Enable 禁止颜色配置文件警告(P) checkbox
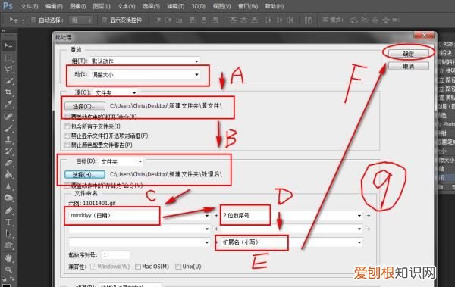The image size is (455, 287). (x=67, y=145)
